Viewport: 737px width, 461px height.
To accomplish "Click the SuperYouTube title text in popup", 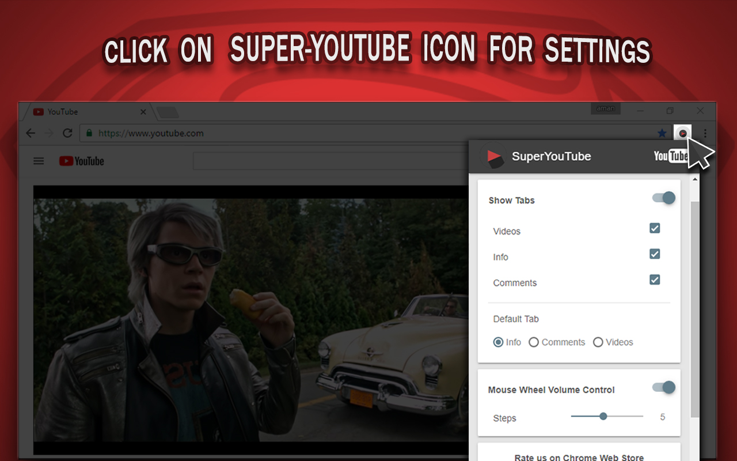I will coord(552,156).
